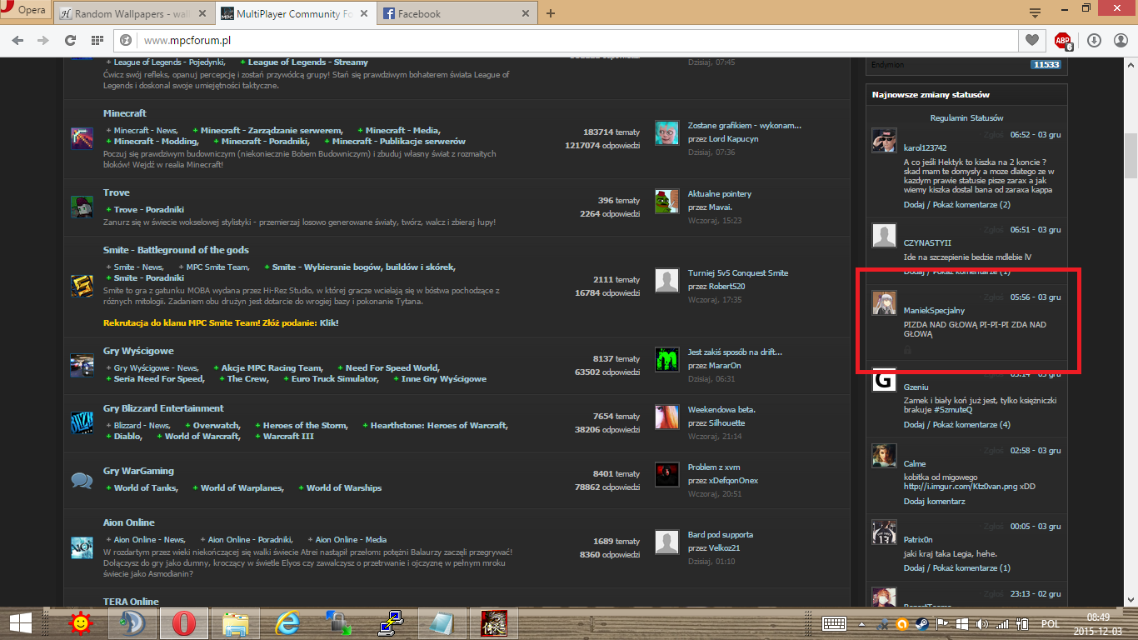Viewport: 1138px width, 640px height.
Task: Open the Trove forum category icon
Action: (82, 206)
